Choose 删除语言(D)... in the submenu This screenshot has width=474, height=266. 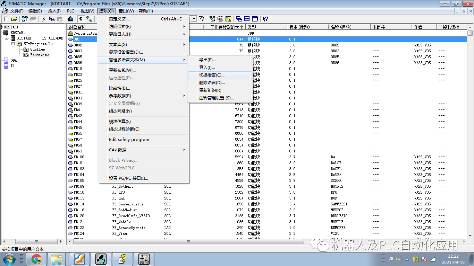click(x=220, y=83)
